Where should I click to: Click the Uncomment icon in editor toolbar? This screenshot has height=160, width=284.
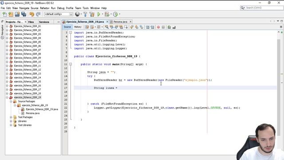(174, 27)
